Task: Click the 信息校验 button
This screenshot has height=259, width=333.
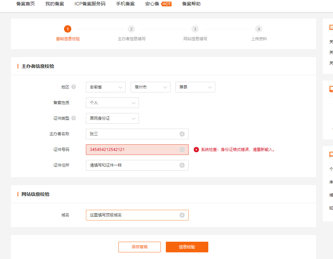Action: pyautogui.click(x=187, y=247)
